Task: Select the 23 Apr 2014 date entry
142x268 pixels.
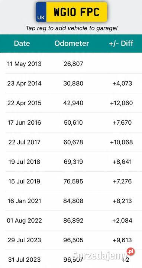Action: (24, 83)
